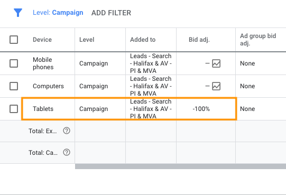Sort by the Device column header
The image size is (286, 195).
tap(42, 40)
